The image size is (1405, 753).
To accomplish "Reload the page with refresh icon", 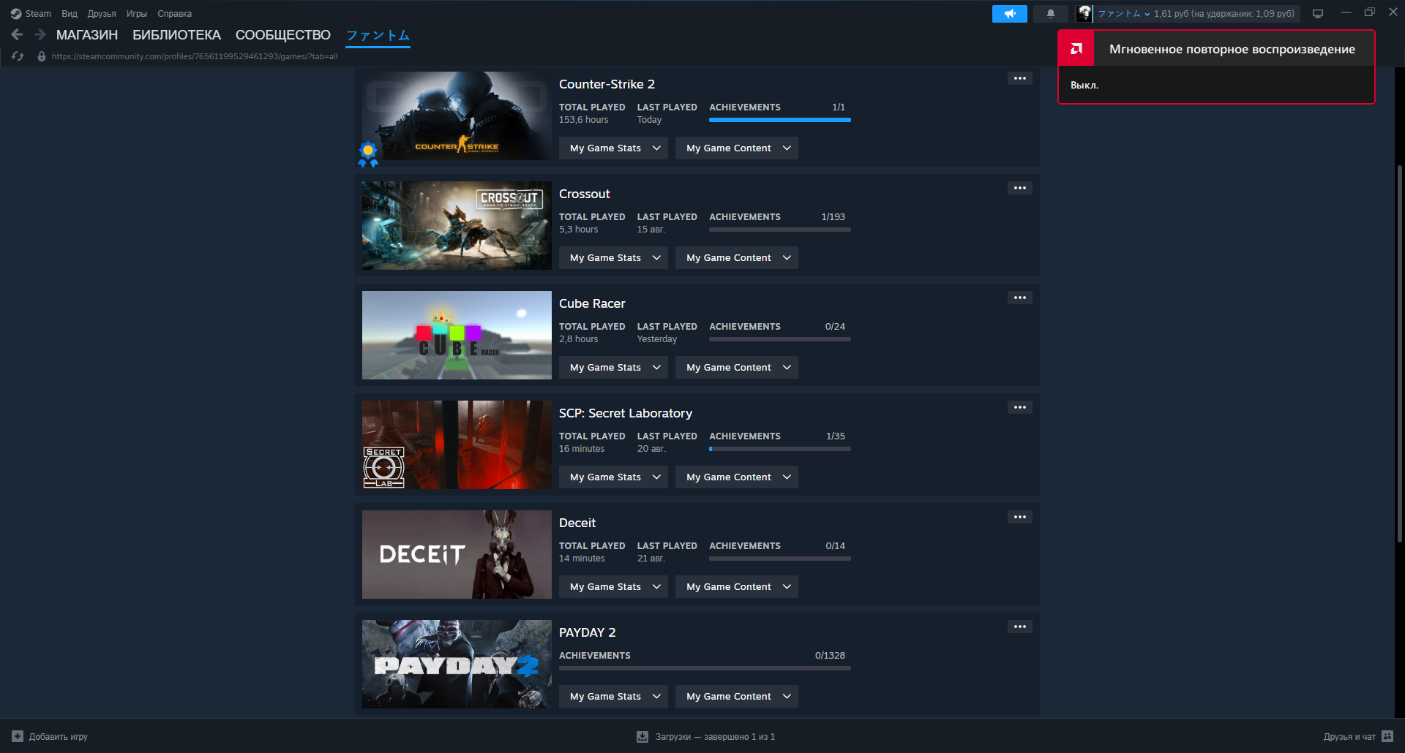I will click(18, 56).
